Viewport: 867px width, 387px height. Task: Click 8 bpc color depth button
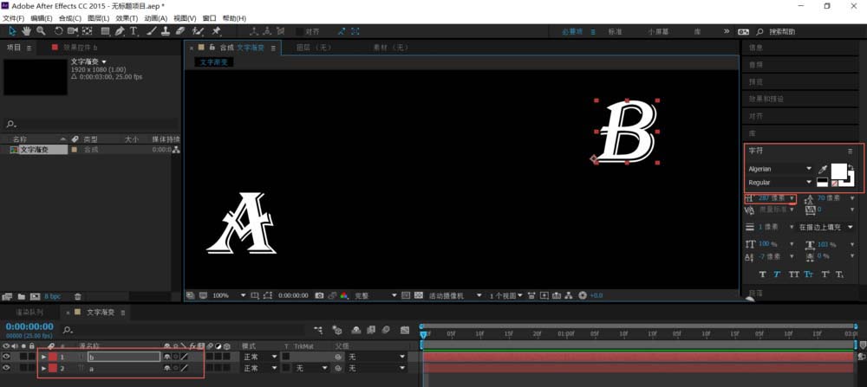[53, 296]
